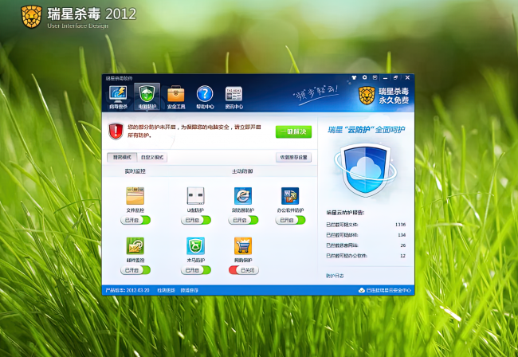
Task: Click the restore recommended settings button
Action: [x=294, y=157]
